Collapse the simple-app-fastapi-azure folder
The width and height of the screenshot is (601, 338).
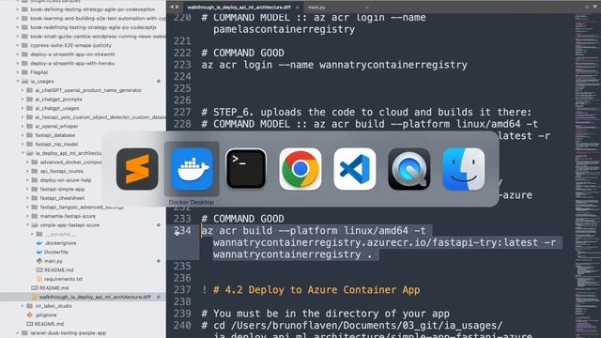[x=27, y=225]
